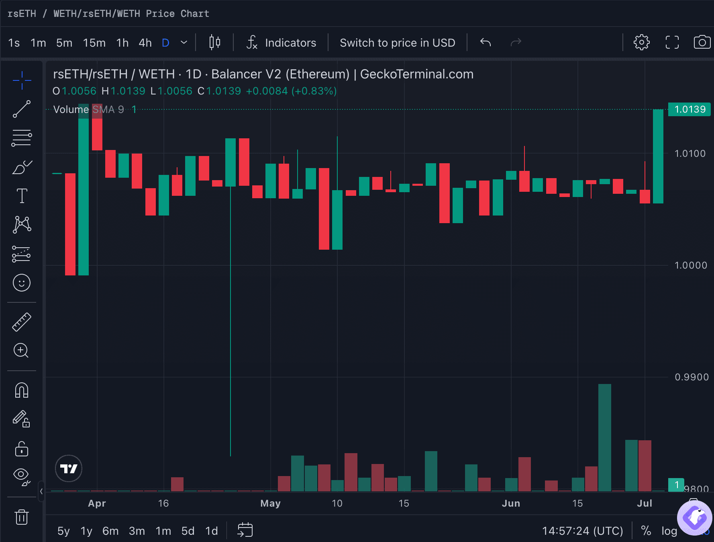Open the candlestick chart type menu
The height and width of the screenshot is (542, 714).
pos(215,42)
